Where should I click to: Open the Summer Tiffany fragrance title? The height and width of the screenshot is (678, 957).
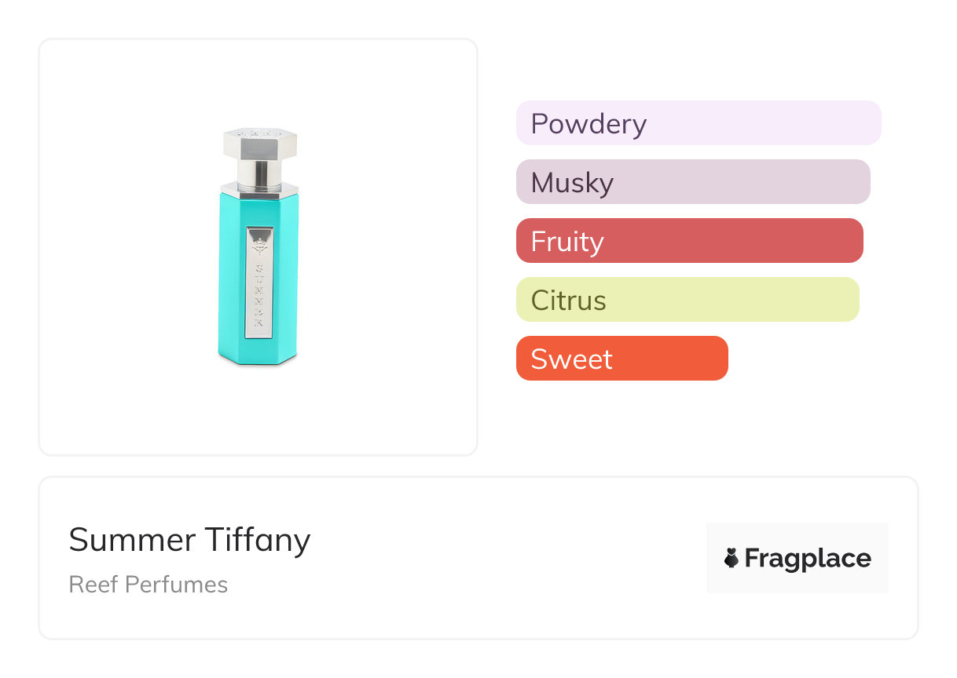pyautogui.click(x=189, y=540)
